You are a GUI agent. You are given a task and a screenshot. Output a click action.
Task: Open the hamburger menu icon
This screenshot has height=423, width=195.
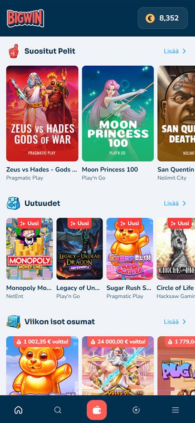pyautogui.click(x=175, y=410)
